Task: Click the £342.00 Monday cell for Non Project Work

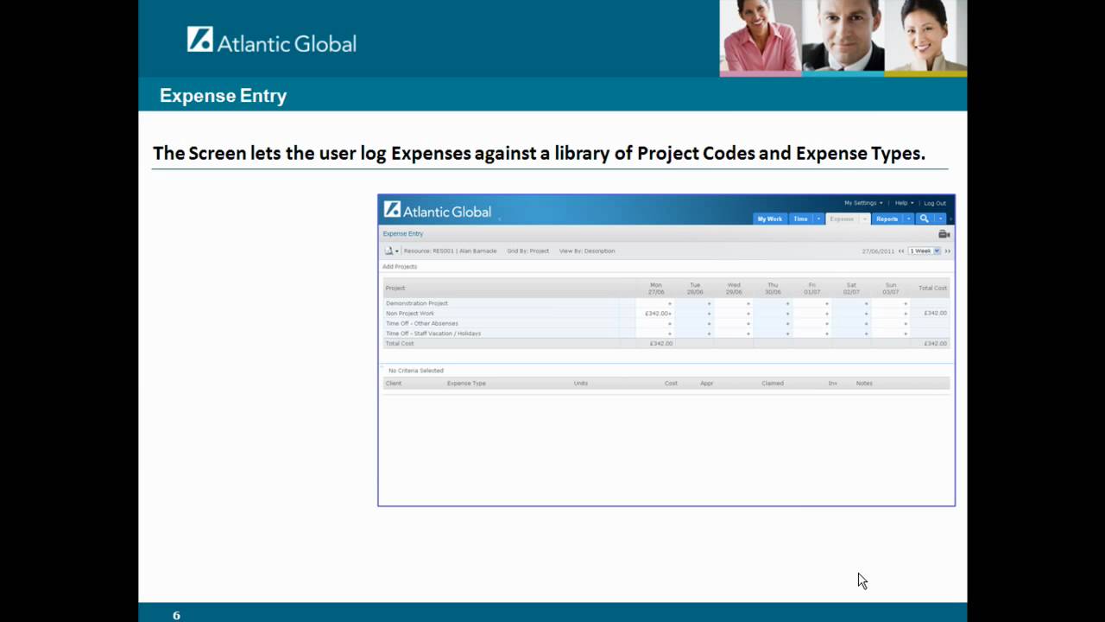Action: (656, 314)
